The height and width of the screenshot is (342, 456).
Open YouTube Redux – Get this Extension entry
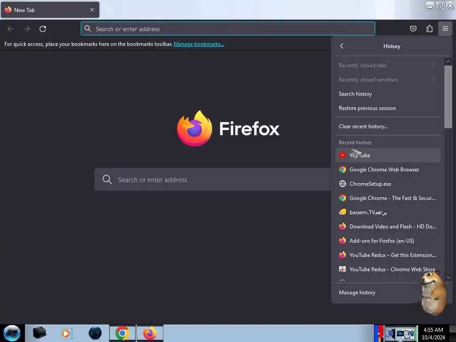click(x=388, y=255)
